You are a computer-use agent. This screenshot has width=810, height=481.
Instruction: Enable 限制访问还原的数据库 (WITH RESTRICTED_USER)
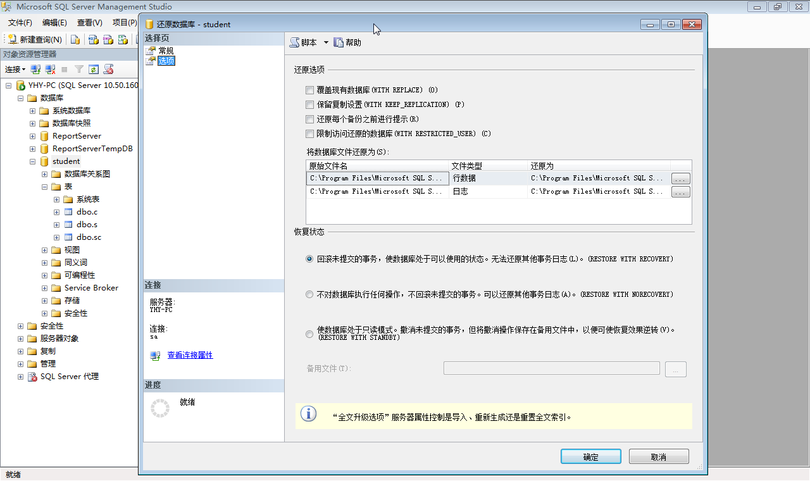[309, 134]
